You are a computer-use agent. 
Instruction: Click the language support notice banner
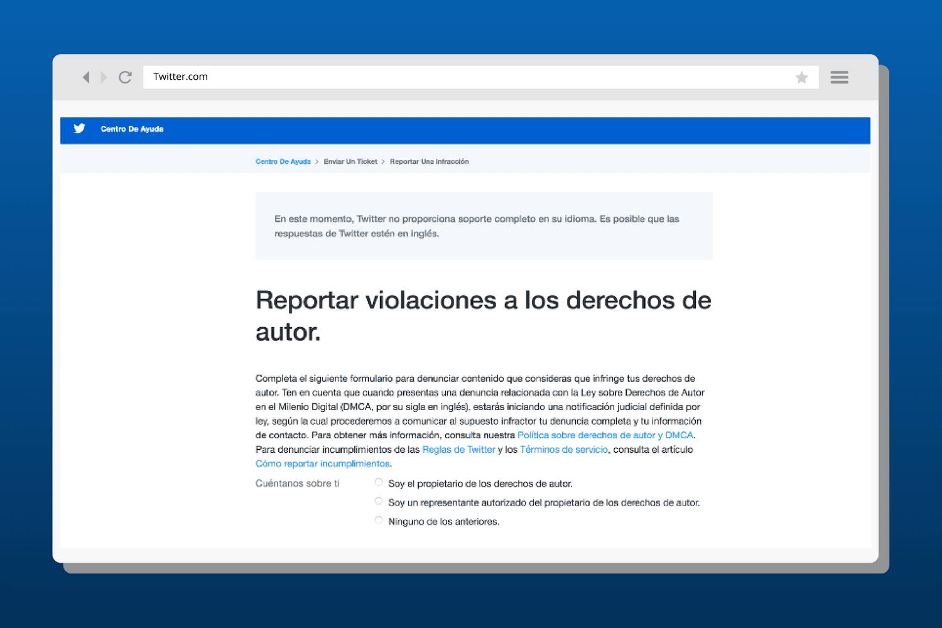point(484,226)
